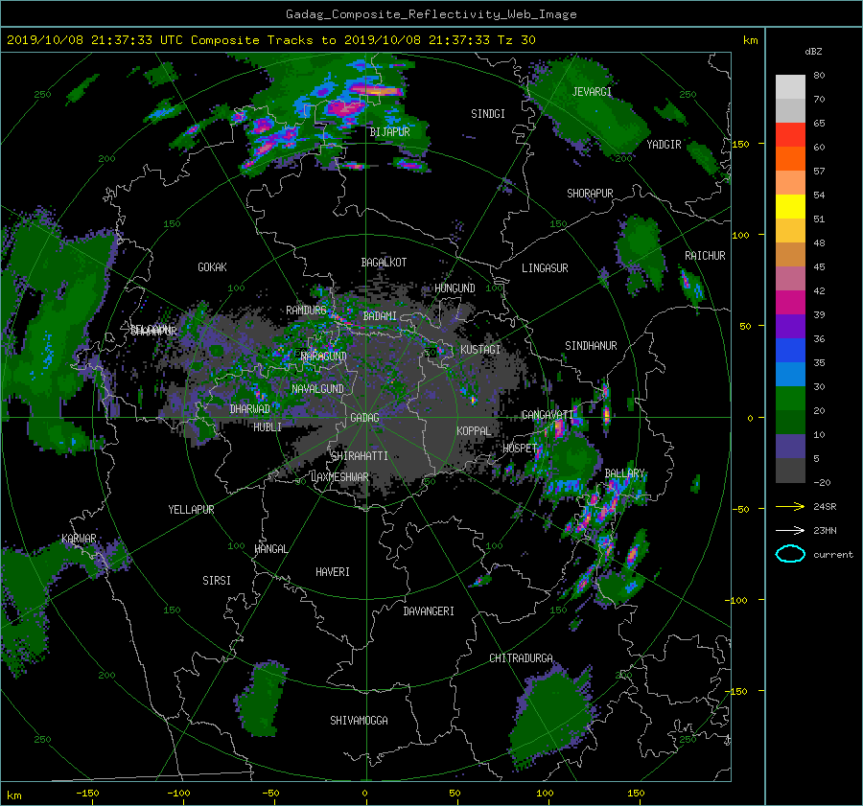Select the dark gray -20 dBZ swatch

tap(790, 470)
